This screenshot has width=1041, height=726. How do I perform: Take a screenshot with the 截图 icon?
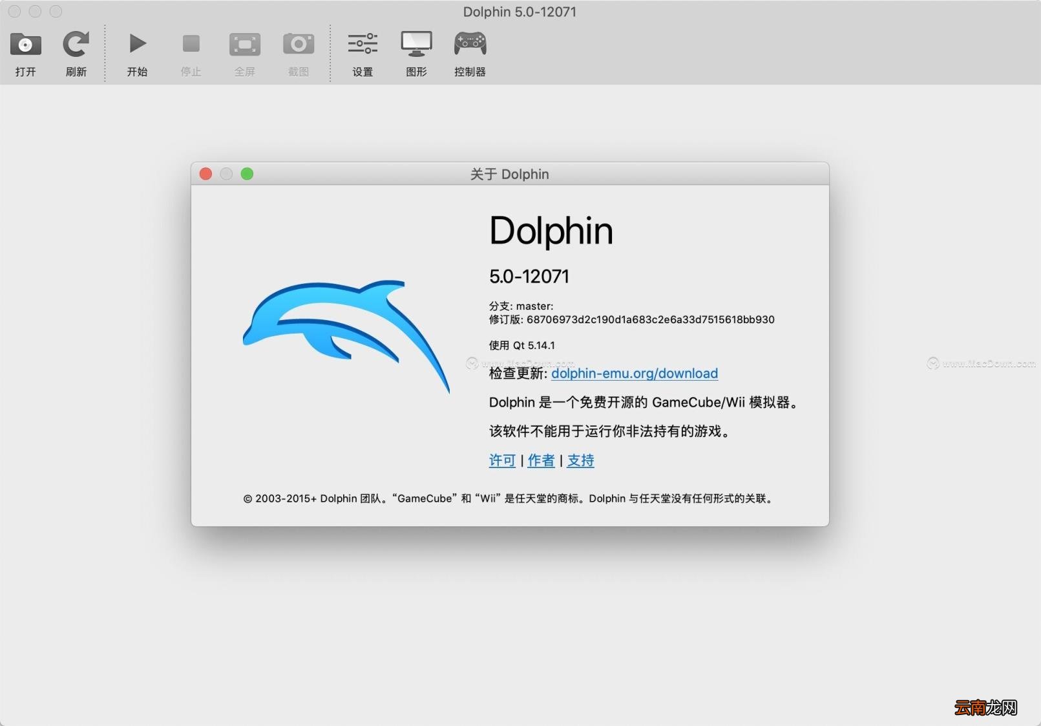tap(298, 44)
